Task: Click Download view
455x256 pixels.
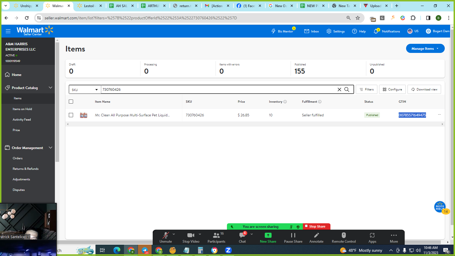Action: 424,89
